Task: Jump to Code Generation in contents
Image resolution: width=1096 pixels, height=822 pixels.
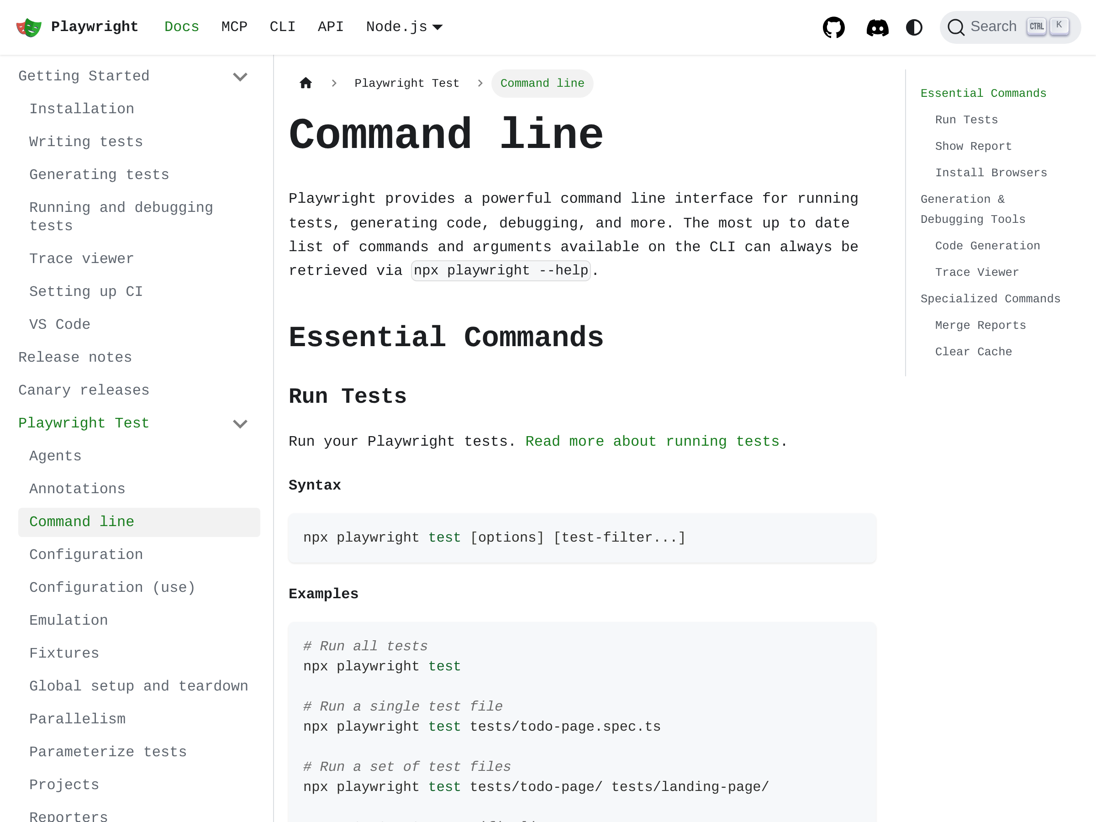Action: point(987,246)
